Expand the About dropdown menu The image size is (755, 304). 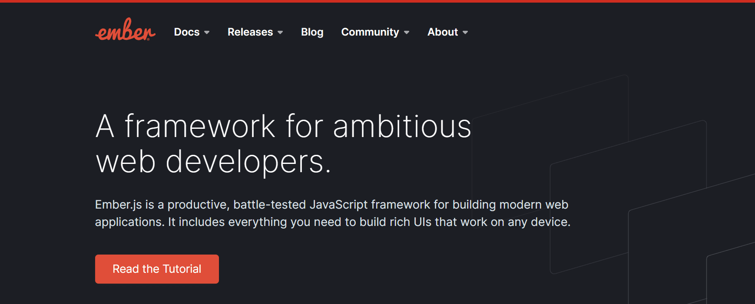pos(447,32)
